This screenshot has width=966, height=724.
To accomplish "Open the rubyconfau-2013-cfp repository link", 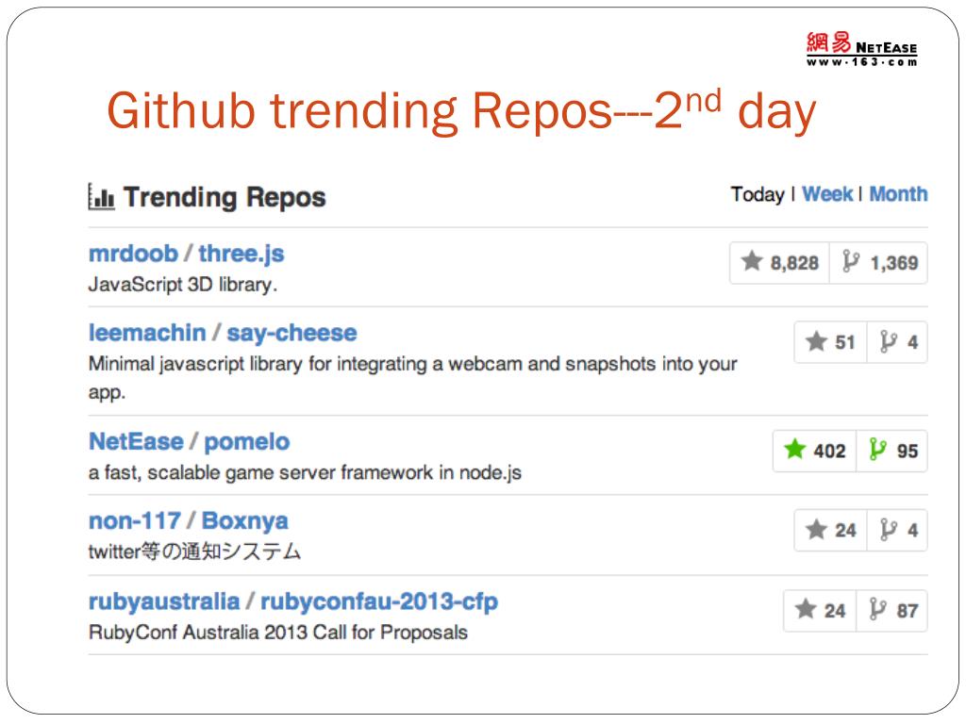I will [x=378, y=601].
